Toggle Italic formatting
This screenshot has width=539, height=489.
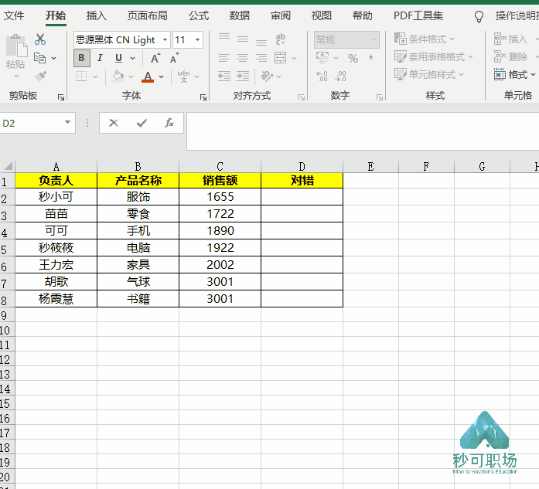click(x=100, y=58)
